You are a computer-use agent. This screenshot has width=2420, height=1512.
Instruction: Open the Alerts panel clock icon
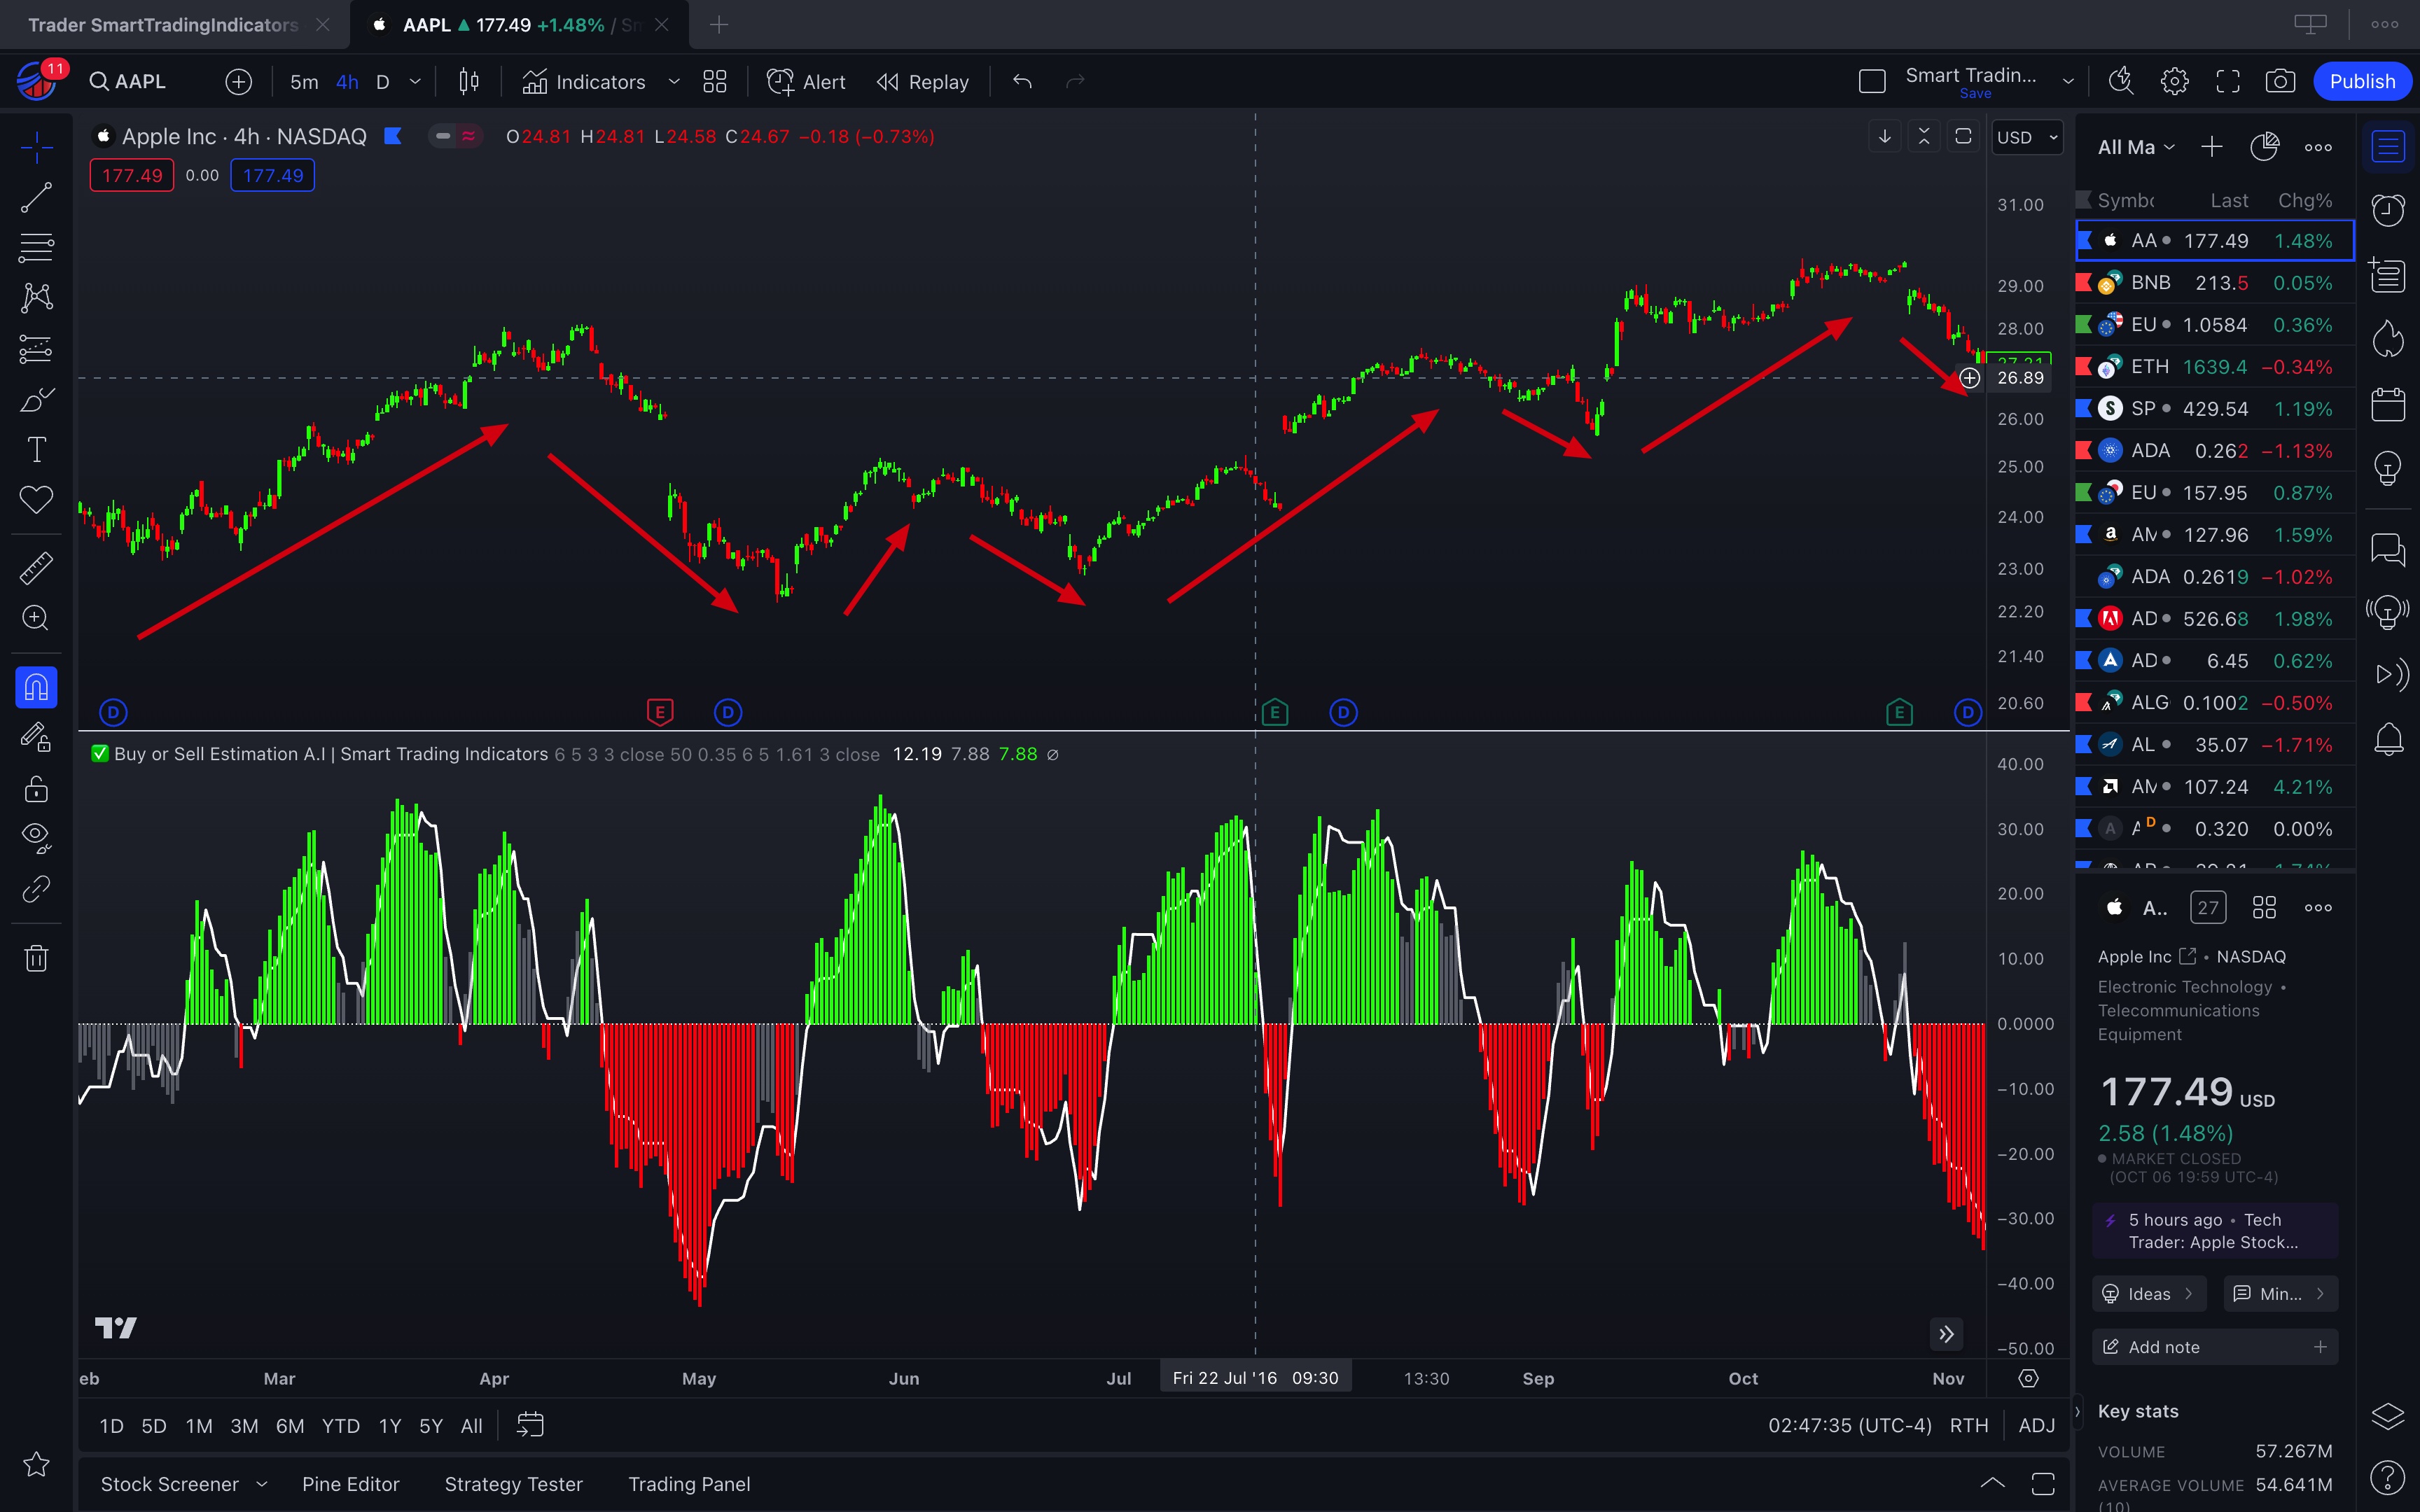[x=2388, y=211]
